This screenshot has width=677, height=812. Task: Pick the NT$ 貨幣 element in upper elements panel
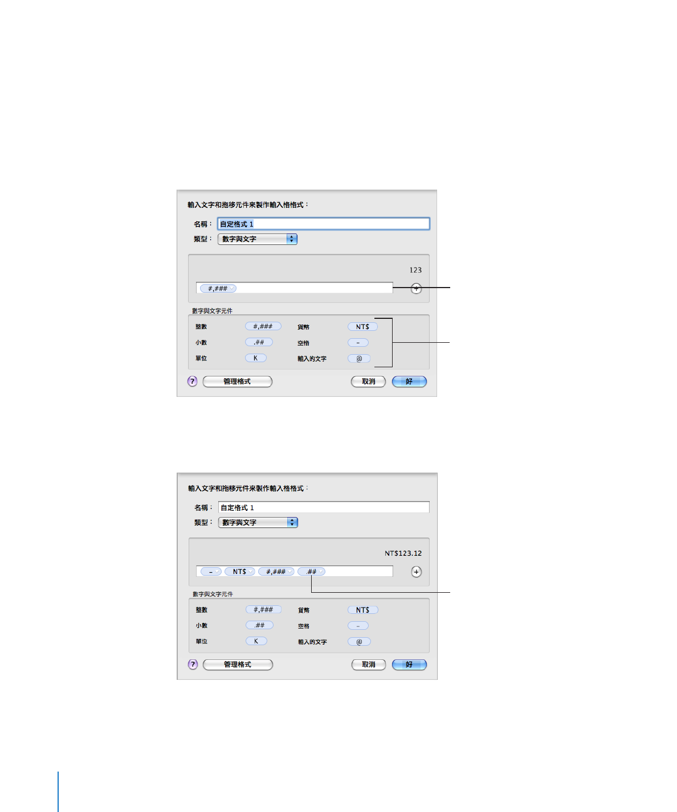(363, 327)
